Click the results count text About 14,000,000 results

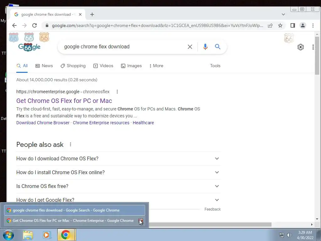[57, 80]
